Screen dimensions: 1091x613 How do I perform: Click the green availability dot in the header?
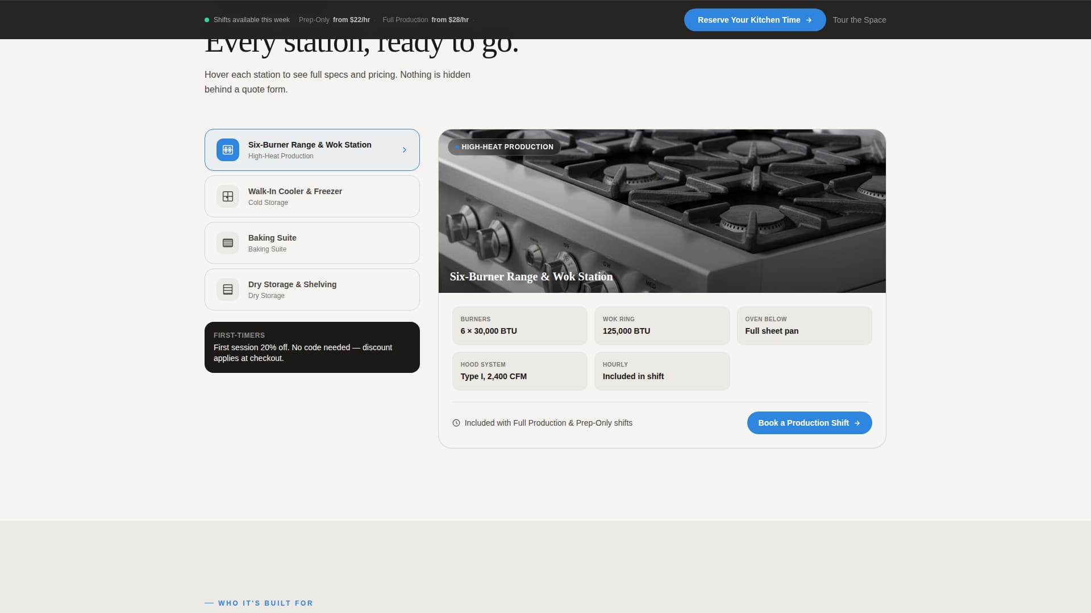click(x=207, y=19)
